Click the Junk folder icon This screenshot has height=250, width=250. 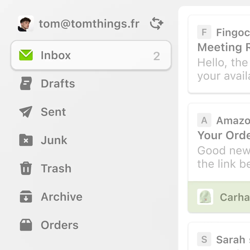pos(26,140)
